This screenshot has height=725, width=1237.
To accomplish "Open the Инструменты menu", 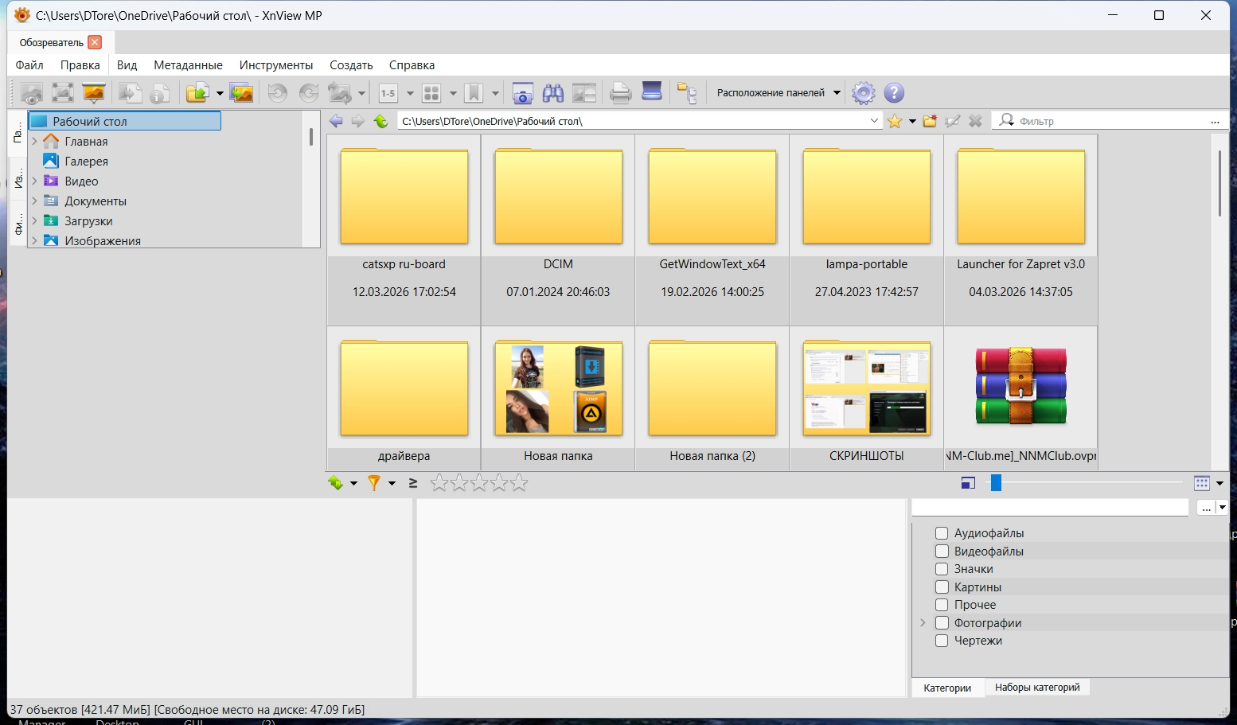I will coord(276,65).
